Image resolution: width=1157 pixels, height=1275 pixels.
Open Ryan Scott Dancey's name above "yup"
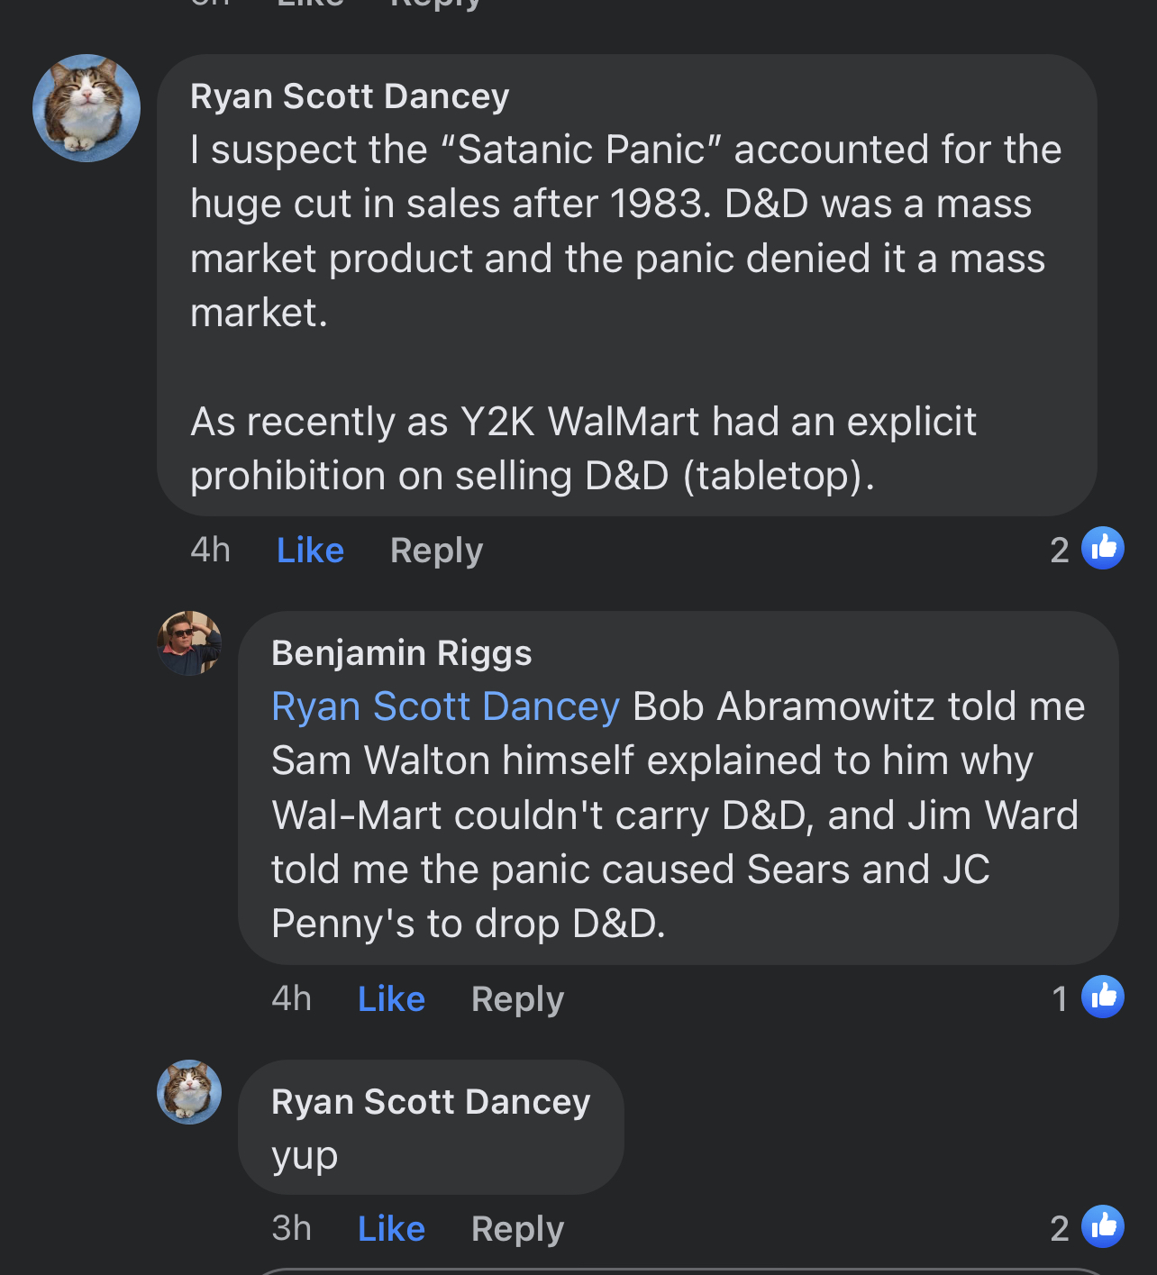[431, 1102]
